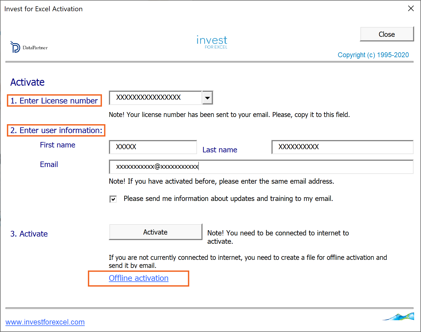Open the license number dropdown arrow

(207, 98)
